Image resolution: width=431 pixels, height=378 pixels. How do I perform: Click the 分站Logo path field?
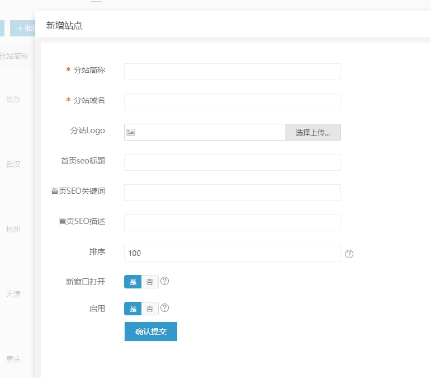210,132
